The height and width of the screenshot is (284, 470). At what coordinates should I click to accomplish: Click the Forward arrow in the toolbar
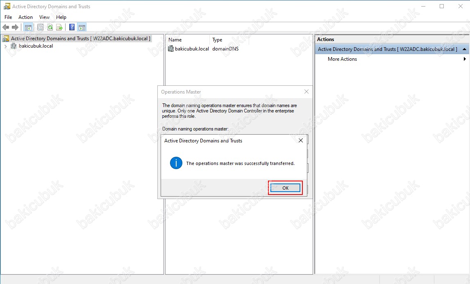[15, 27]
